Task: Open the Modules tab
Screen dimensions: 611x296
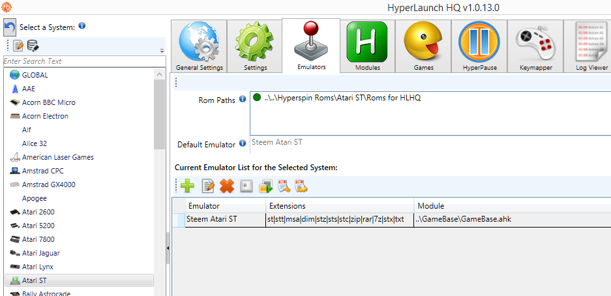Action: (x=367, y=46)
